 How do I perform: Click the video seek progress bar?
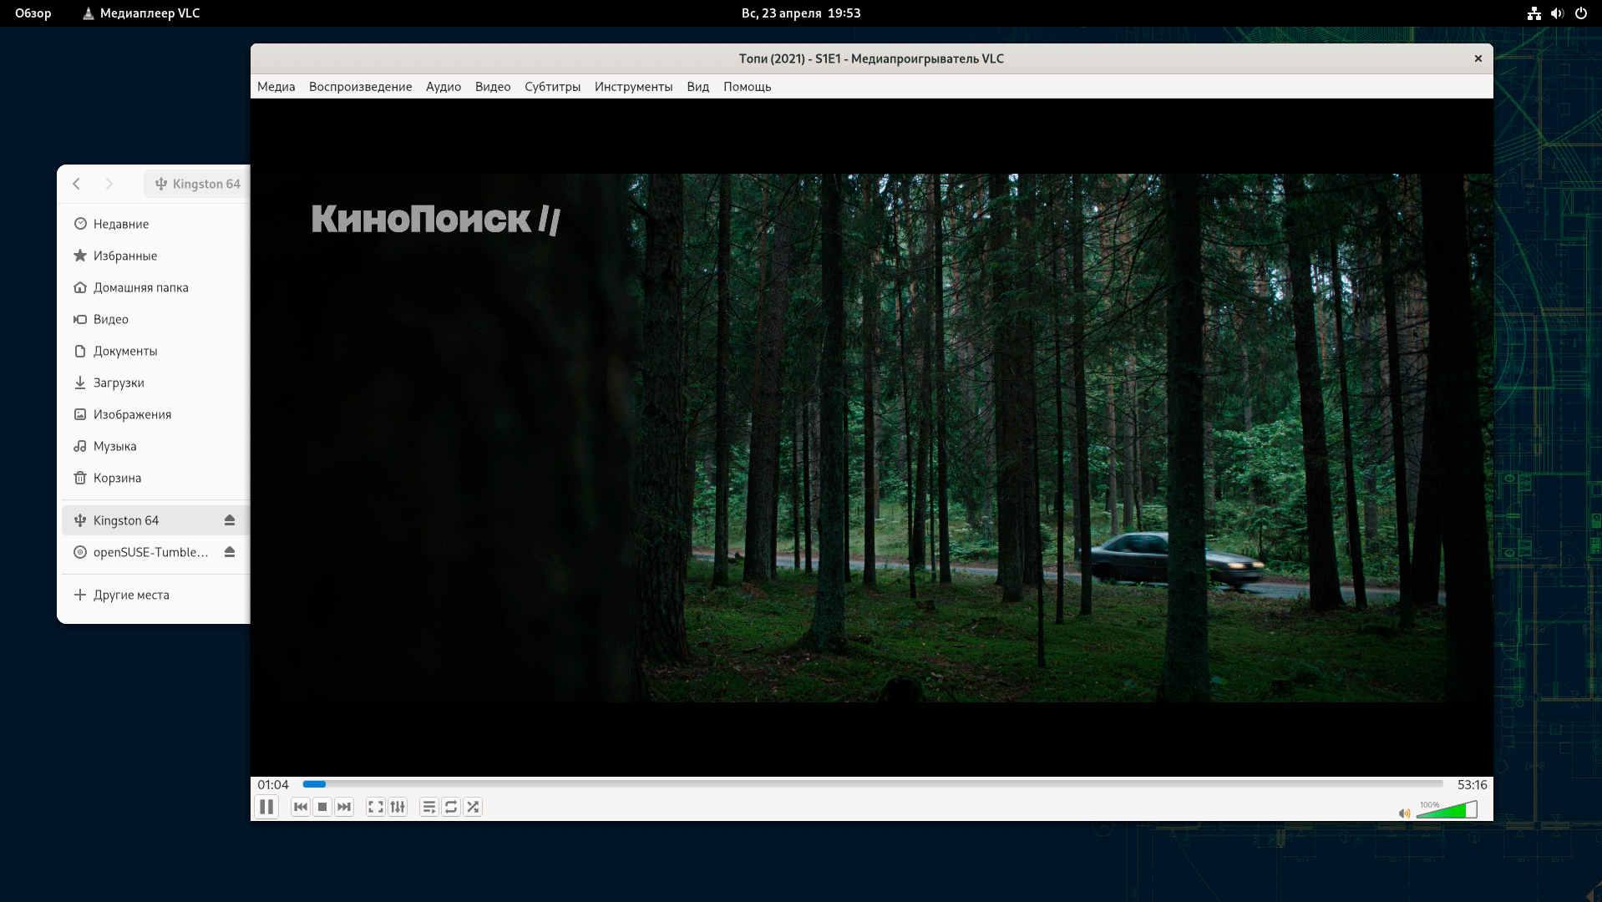pyautogui.click(x=873, y=784)
